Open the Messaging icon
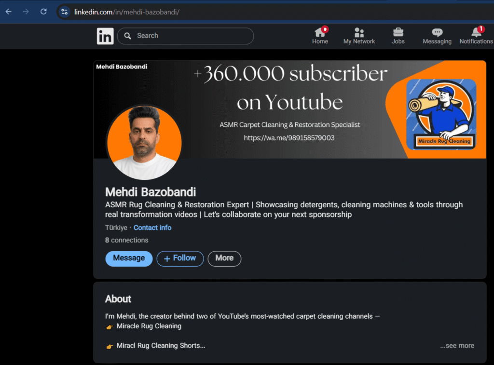The height and width of the screenshot is (365, 494). click(x=437, y=33)
